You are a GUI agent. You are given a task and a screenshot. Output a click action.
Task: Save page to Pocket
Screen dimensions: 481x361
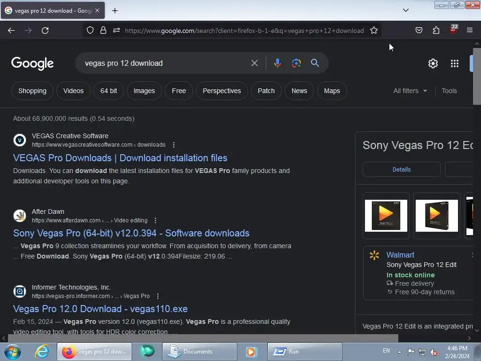419,31
